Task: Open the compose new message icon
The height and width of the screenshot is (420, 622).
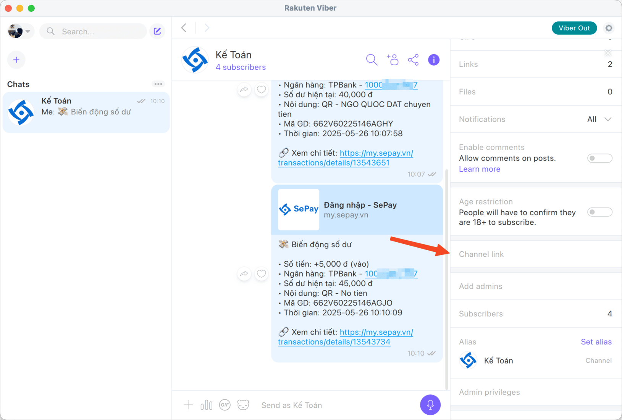Action: tap(157, 31)
